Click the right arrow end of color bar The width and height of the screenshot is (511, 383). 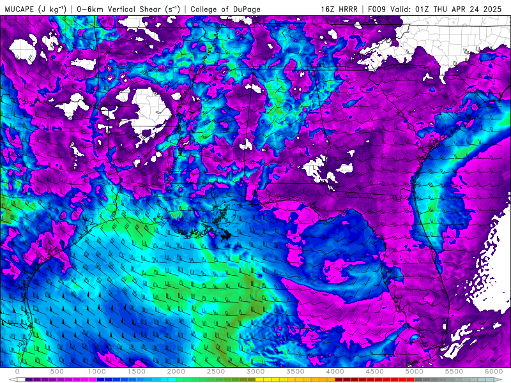pos(498,380)
